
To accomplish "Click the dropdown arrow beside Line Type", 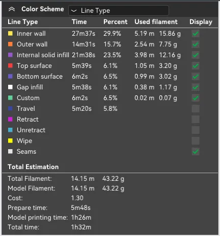I will point(74,11).
